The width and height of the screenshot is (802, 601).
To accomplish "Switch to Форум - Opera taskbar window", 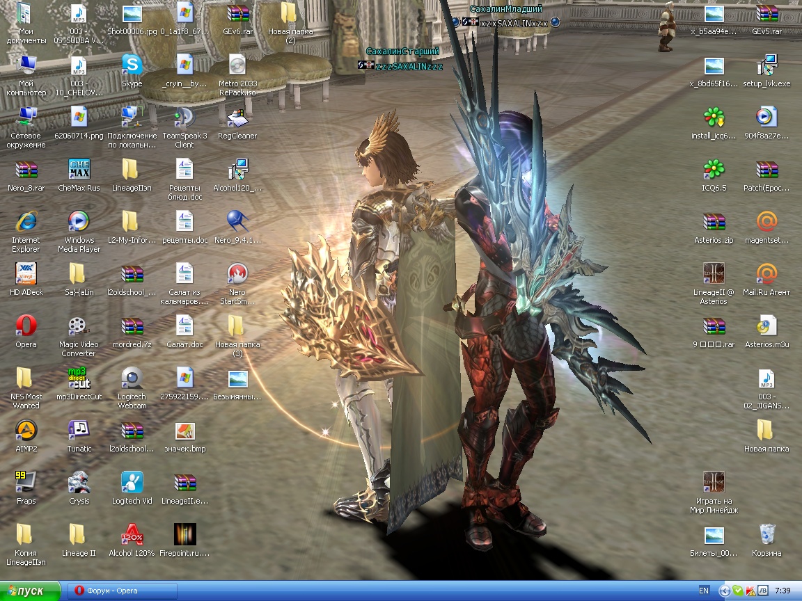I will coord(123,591).
